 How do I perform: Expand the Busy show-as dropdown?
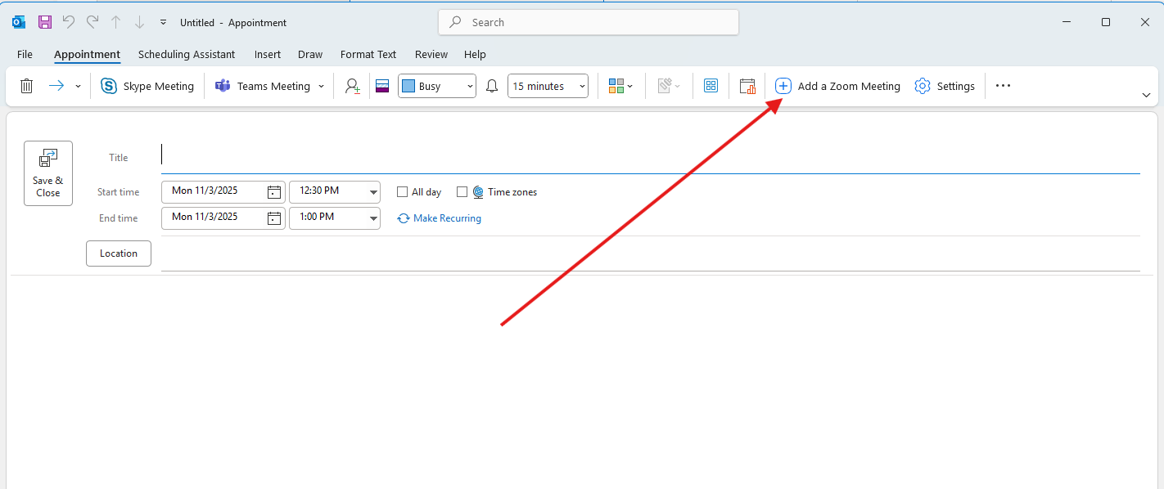point(469,86)
